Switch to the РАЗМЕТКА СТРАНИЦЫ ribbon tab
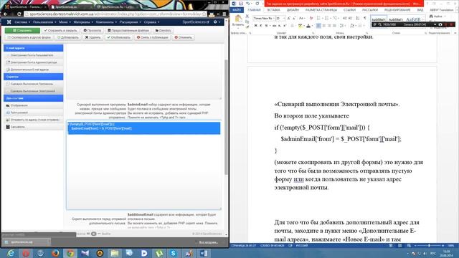The height and width of the screenshot is (258, 459). point(321,10)
